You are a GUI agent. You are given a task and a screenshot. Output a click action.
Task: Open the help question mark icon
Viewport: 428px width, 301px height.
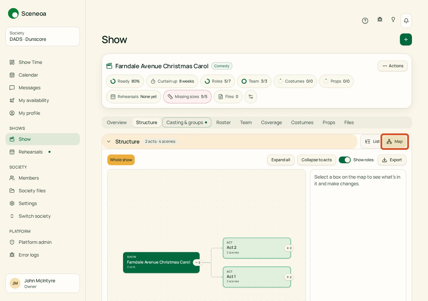365,21
